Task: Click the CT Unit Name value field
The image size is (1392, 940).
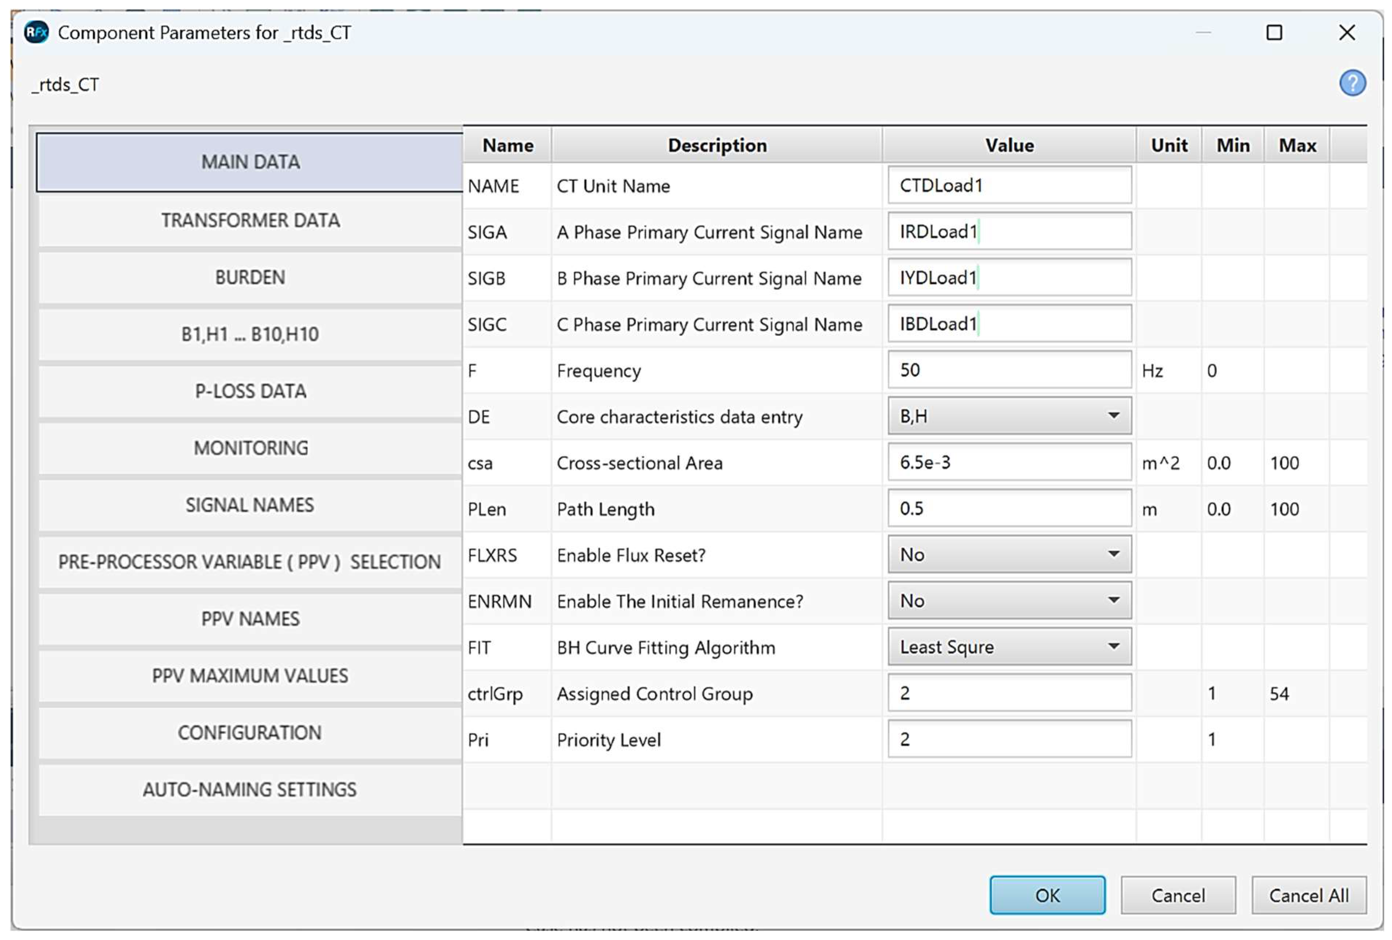Action: pyautogui.click(x=1009, y=186)
